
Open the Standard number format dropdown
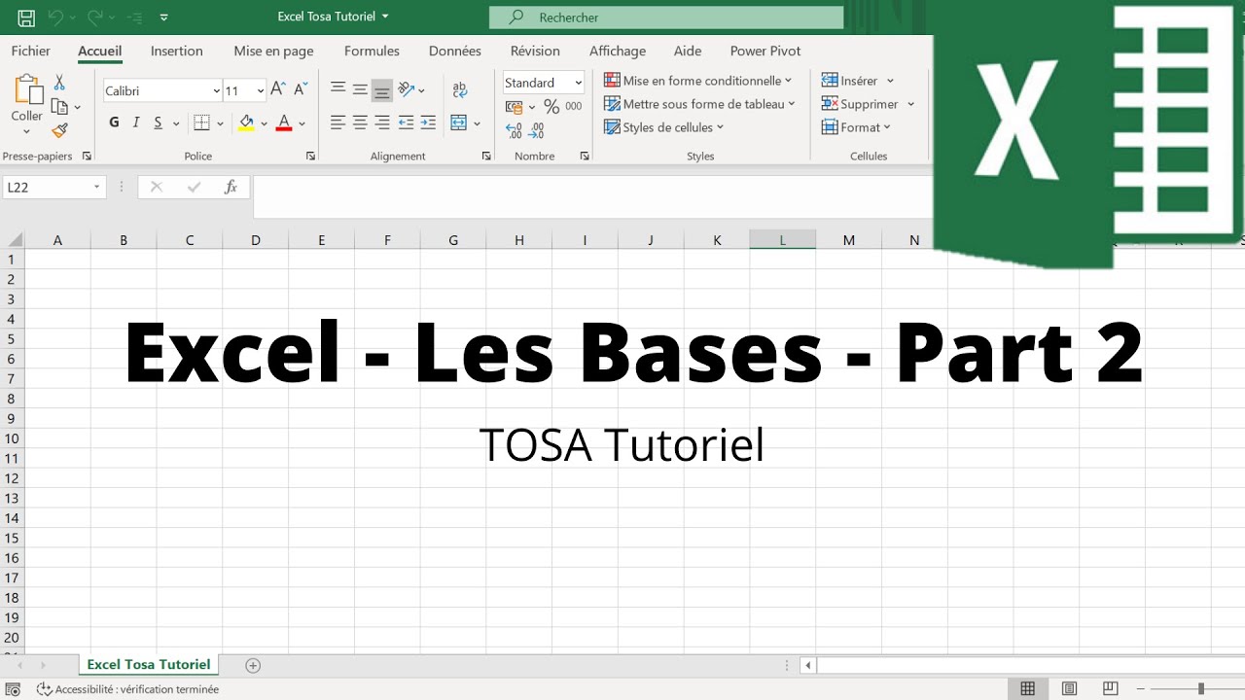tap(579, 83)
